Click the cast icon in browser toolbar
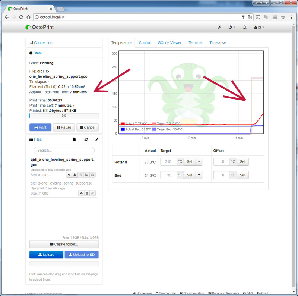This screenshot has height=296, width=298. coord(258,17)
